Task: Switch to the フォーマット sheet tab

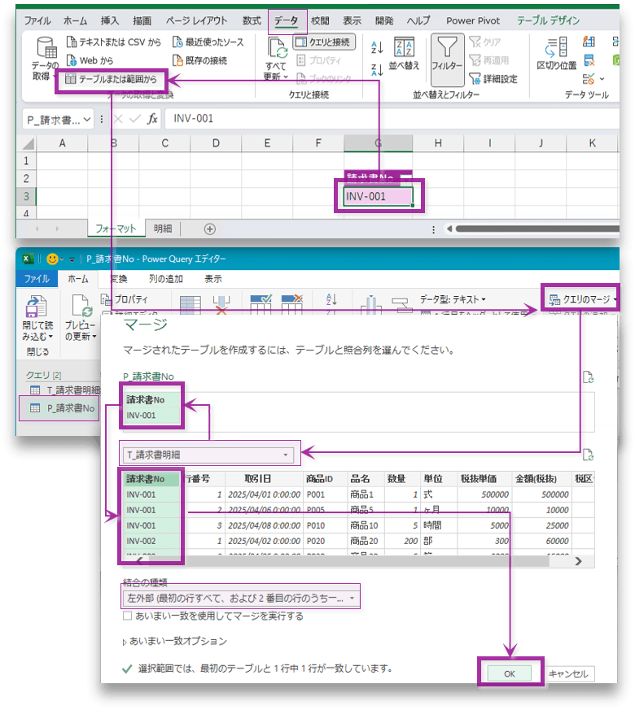Action: (116, 229)
